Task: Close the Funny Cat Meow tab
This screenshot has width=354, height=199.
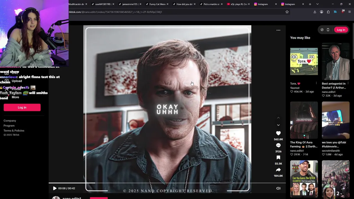Action: pyautogui.click(x=168, y=4)
